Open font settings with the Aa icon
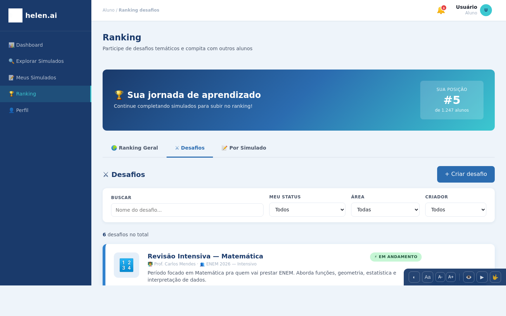The image size is (506, 316). tap(427, 277)
